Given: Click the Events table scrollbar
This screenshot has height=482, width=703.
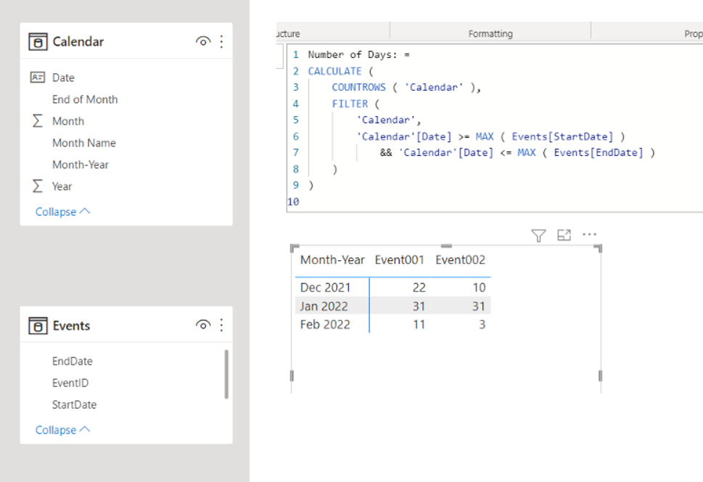Looking at the screenshot, I should [226, 374].
